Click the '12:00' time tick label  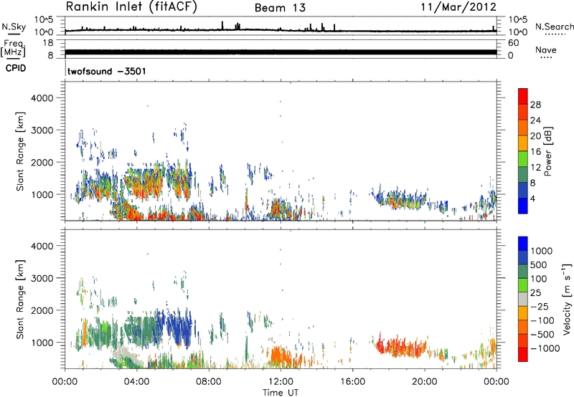(281, 382)
